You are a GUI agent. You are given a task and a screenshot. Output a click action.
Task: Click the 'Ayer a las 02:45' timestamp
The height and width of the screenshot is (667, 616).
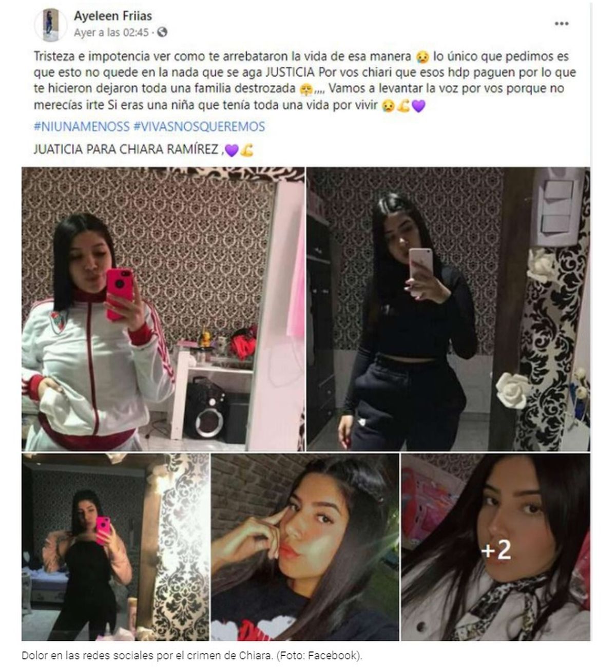[x=111, y=32]
